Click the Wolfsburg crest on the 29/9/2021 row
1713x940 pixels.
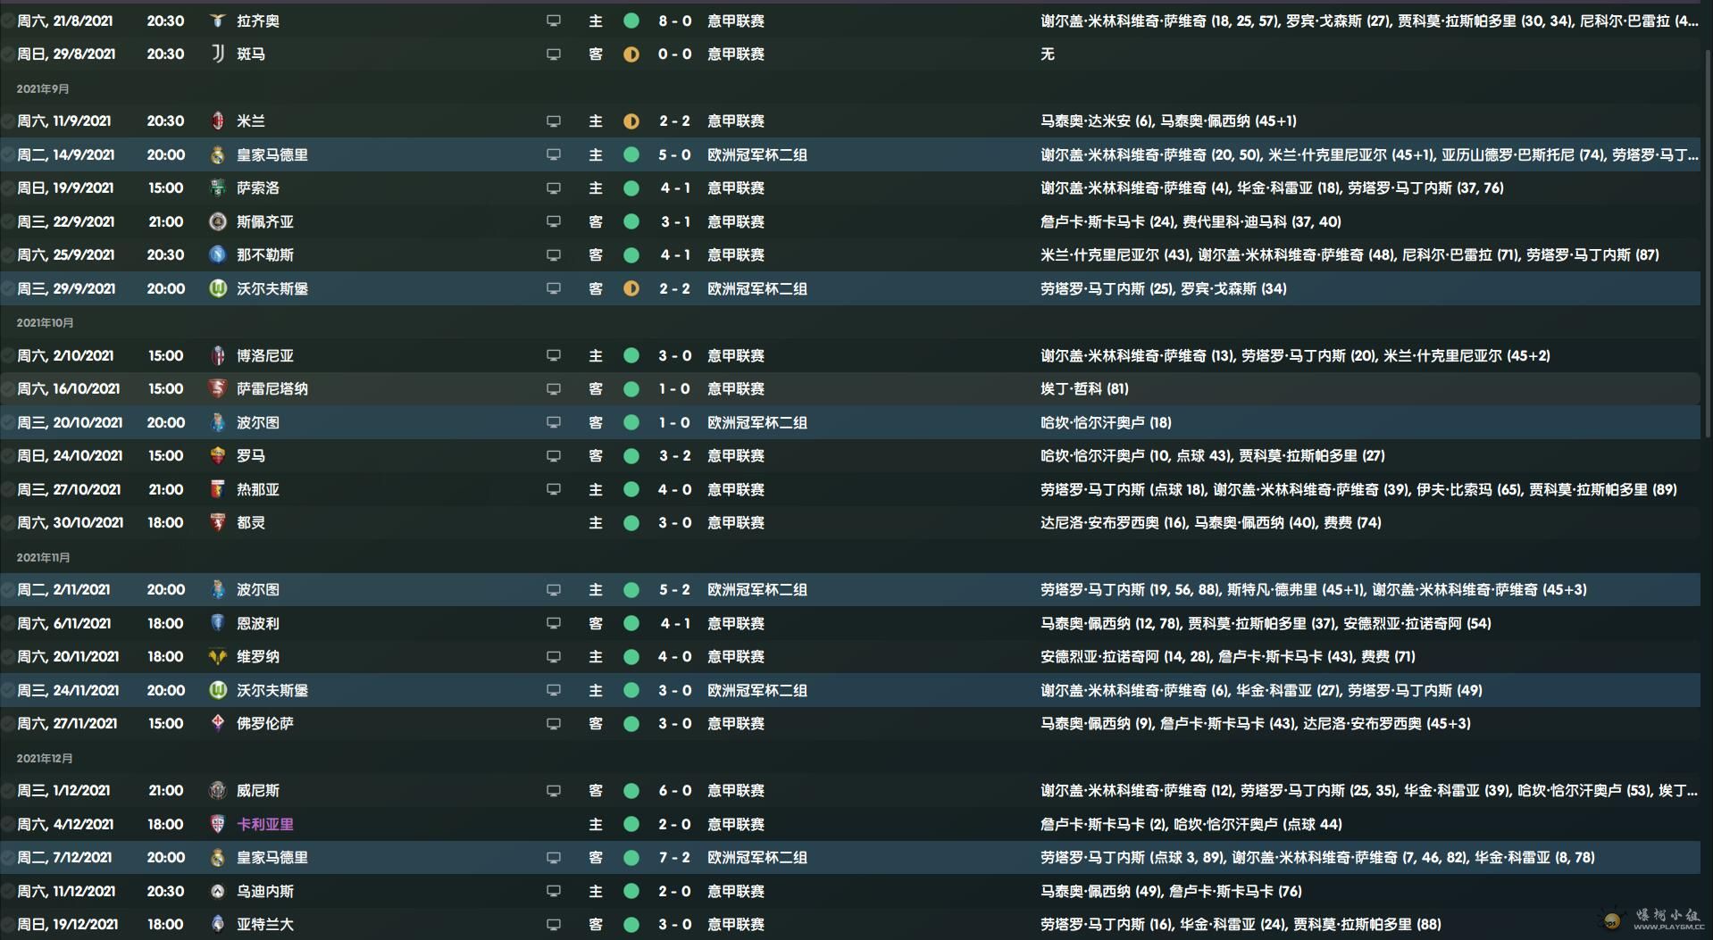pyautogui.click(x=217, y=288)
